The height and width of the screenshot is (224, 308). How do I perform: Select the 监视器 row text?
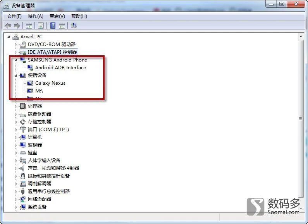[x=35, y=145]
